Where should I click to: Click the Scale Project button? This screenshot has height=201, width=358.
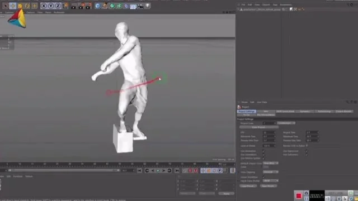click(259, 127)
